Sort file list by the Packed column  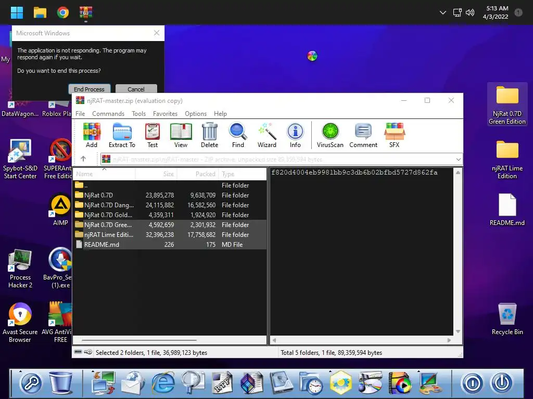tap(198, 174)
